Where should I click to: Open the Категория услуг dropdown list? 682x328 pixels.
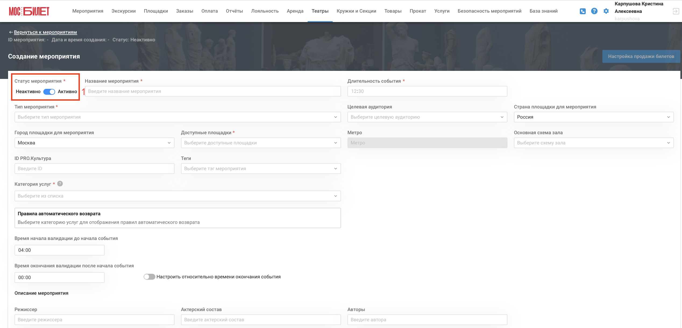point(177,196)
